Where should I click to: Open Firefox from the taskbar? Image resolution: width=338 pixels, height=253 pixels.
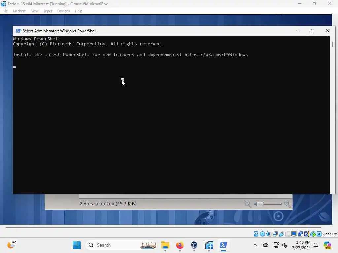pyautogui.click(x=180, y=245)
